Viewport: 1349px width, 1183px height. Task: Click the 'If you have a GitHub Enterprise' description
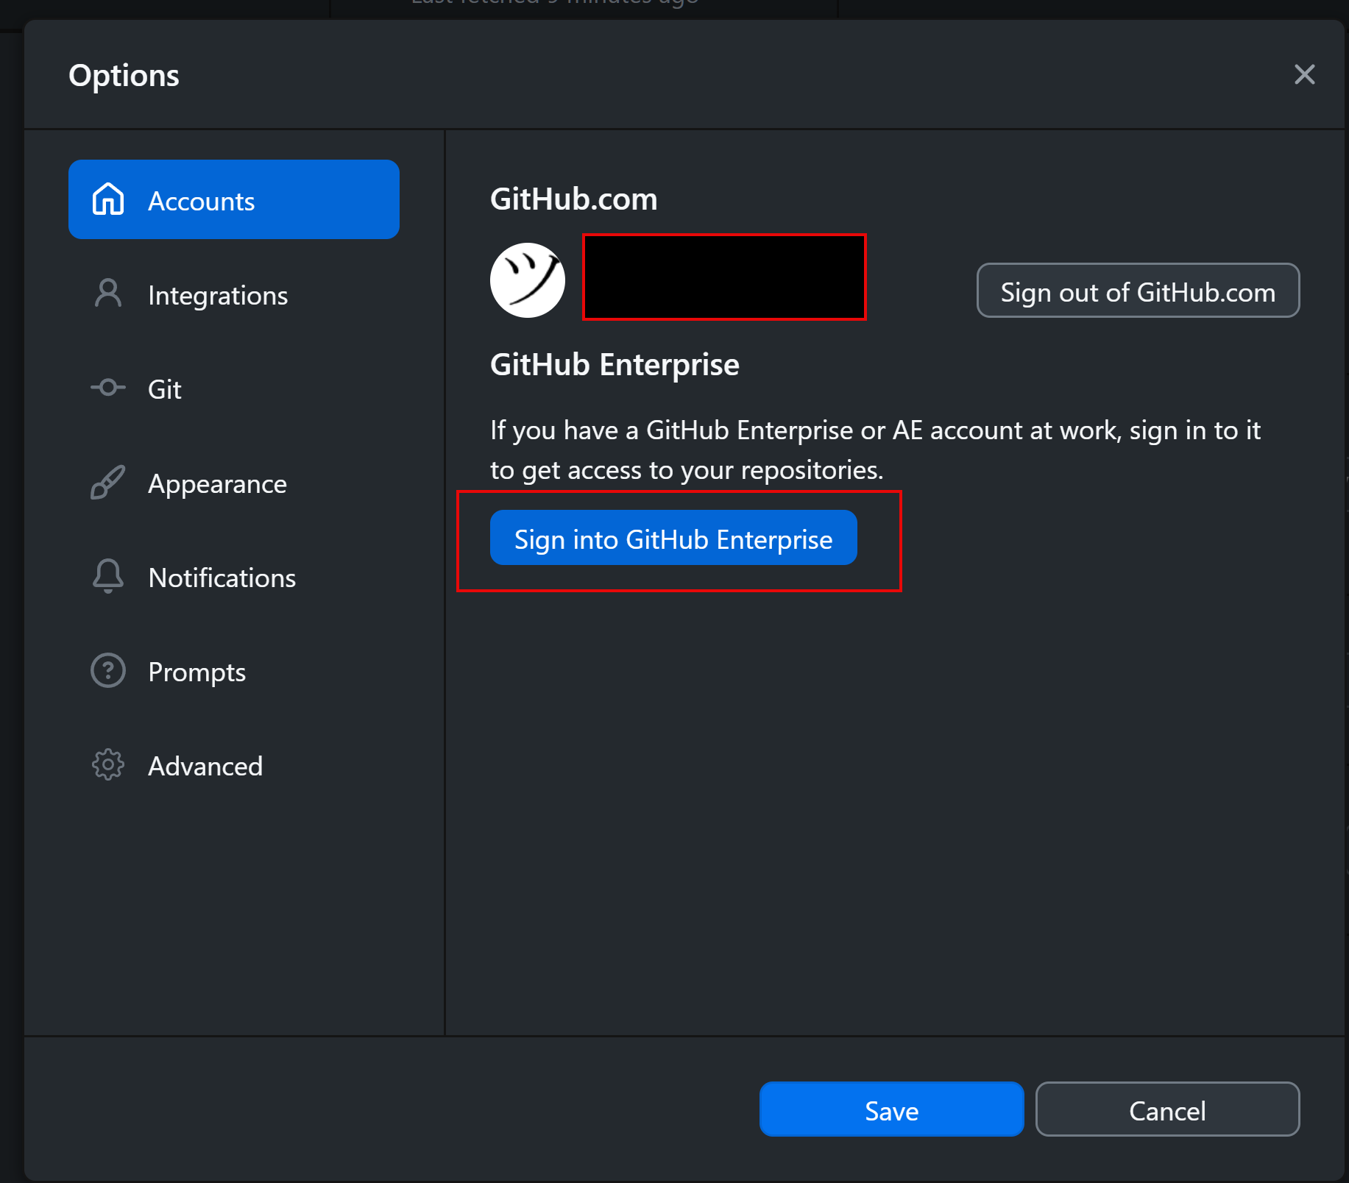point(875,450)
